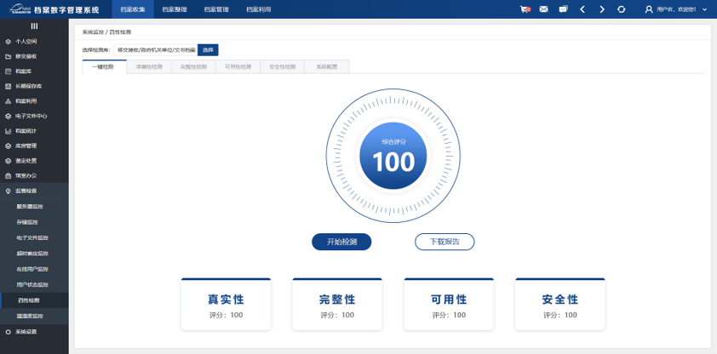Switch to the 一键检测 tab

[104, 66]
